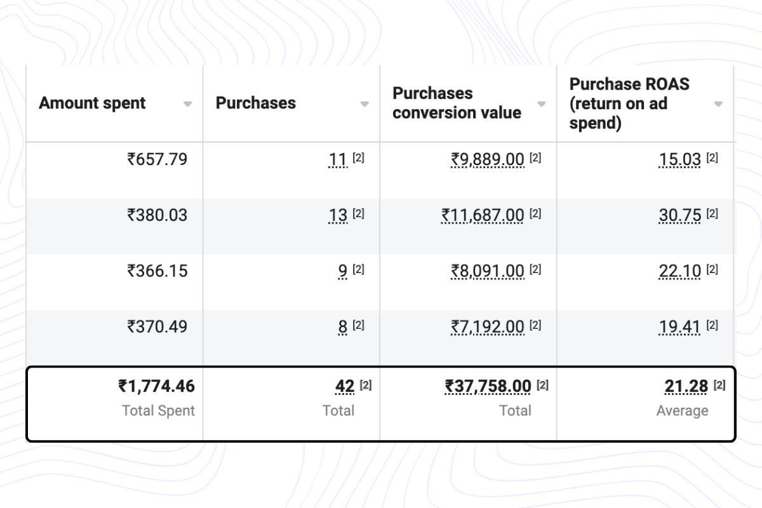Click the 19.41 ROAS value
This screenshot has height=508, width=762.
(x=679, y=327)
